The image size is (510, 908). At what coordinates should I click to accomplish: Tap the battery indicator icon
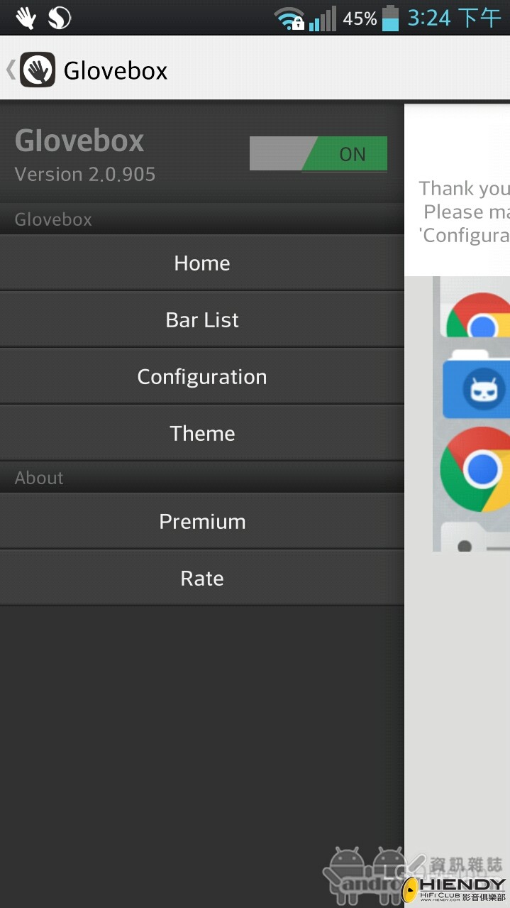(x=391, y=18)
